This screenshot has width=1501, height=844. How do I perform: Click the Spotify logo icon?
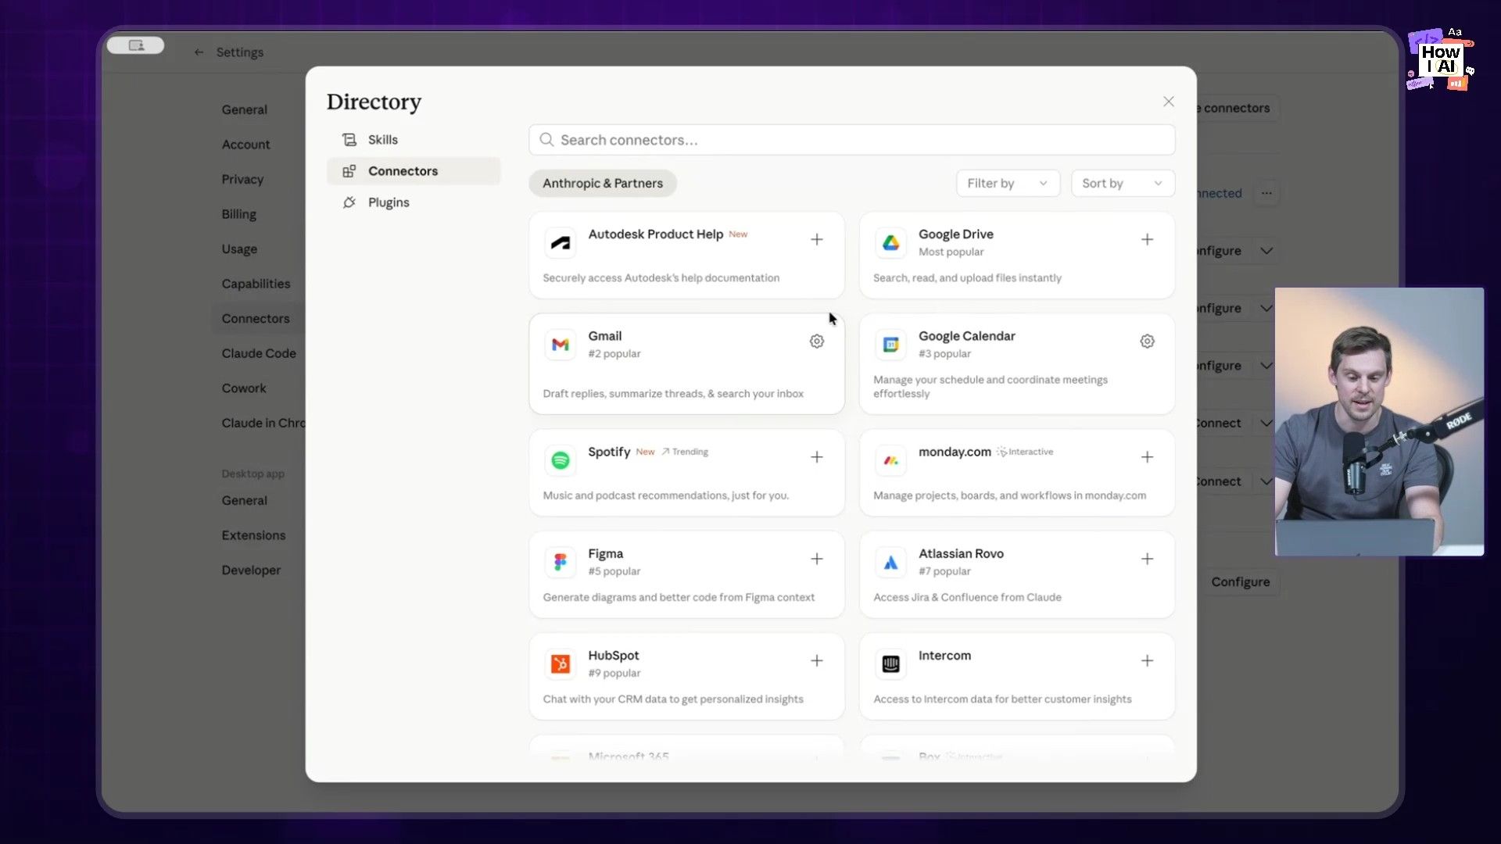pos(561,460)
